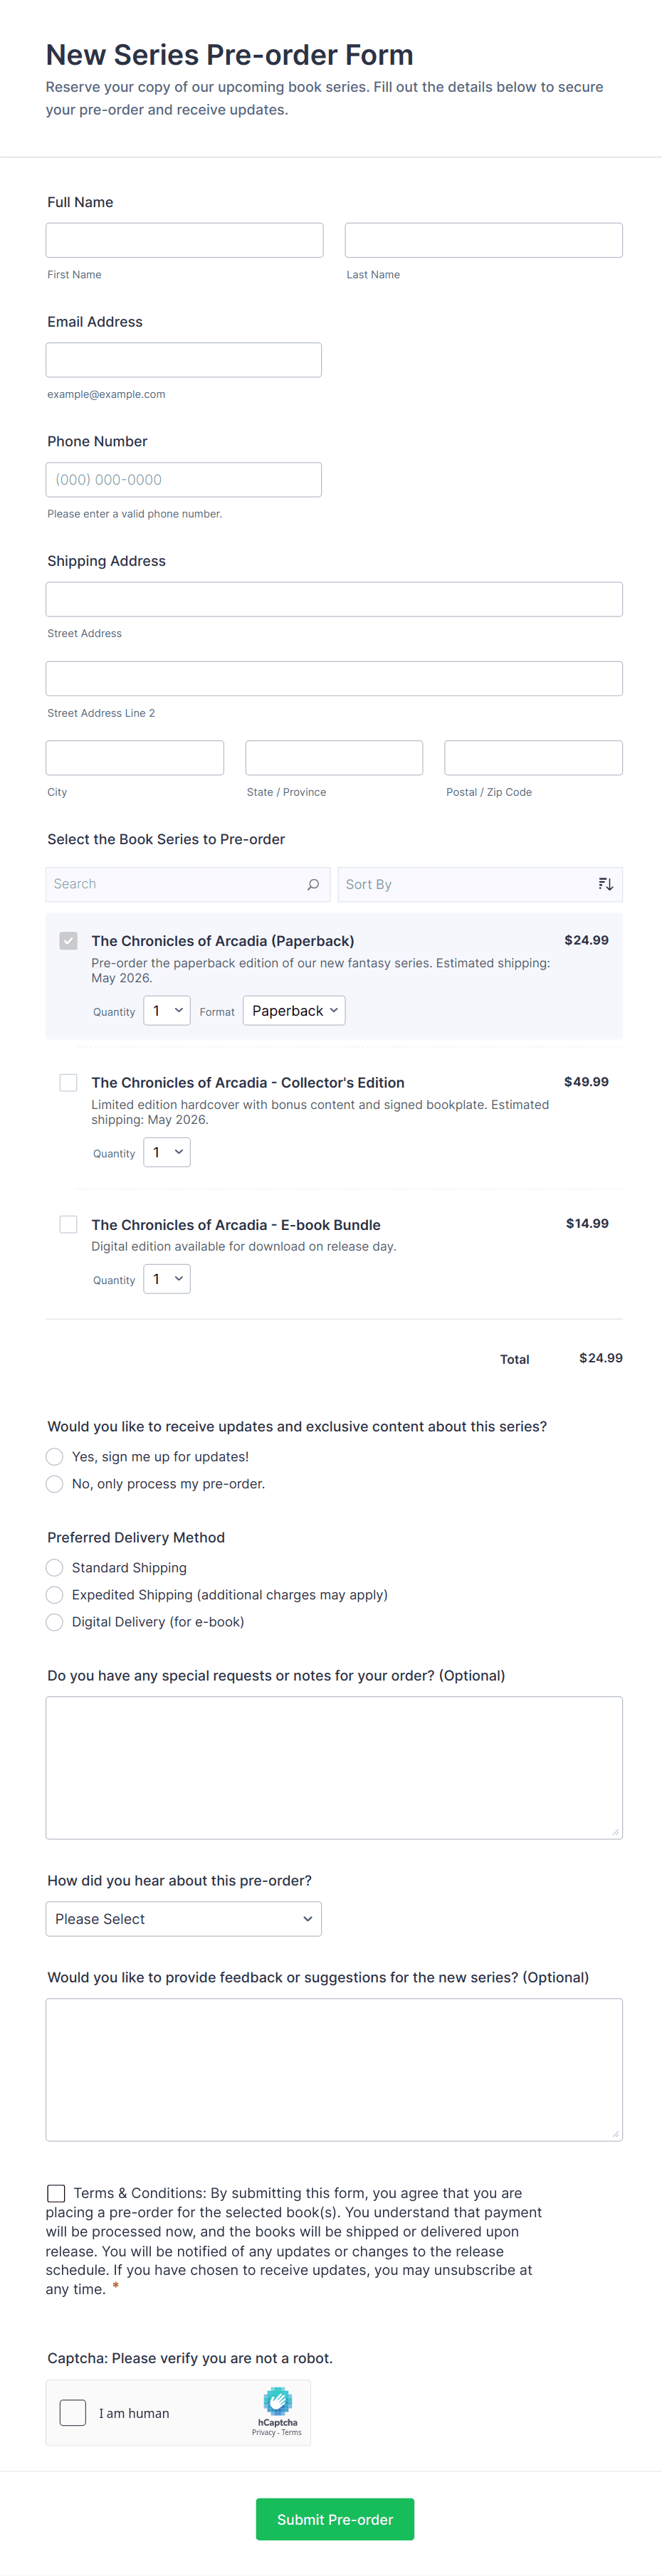This screenshot has width=662, height=2576.
Task: Open the Paperback Format dropdown
Action: tap(293, 1010)
